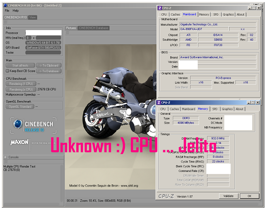The image size is (266, 210).
Task: Click the To Clipboard button
Action: [x=49, y=66]
